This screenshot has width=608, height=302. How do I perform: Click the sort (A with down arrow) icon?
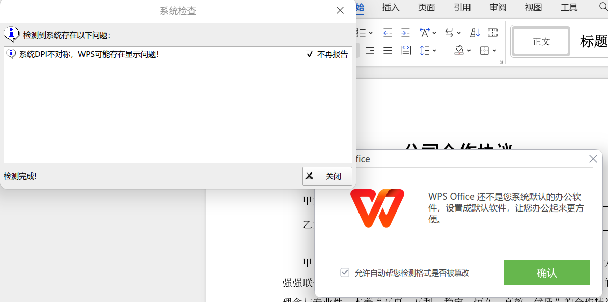coord(475,33)
